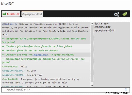Viewport: 132px width, 95px height.
Task: Select @ChanServ in the user list
Action: (102, 24)
